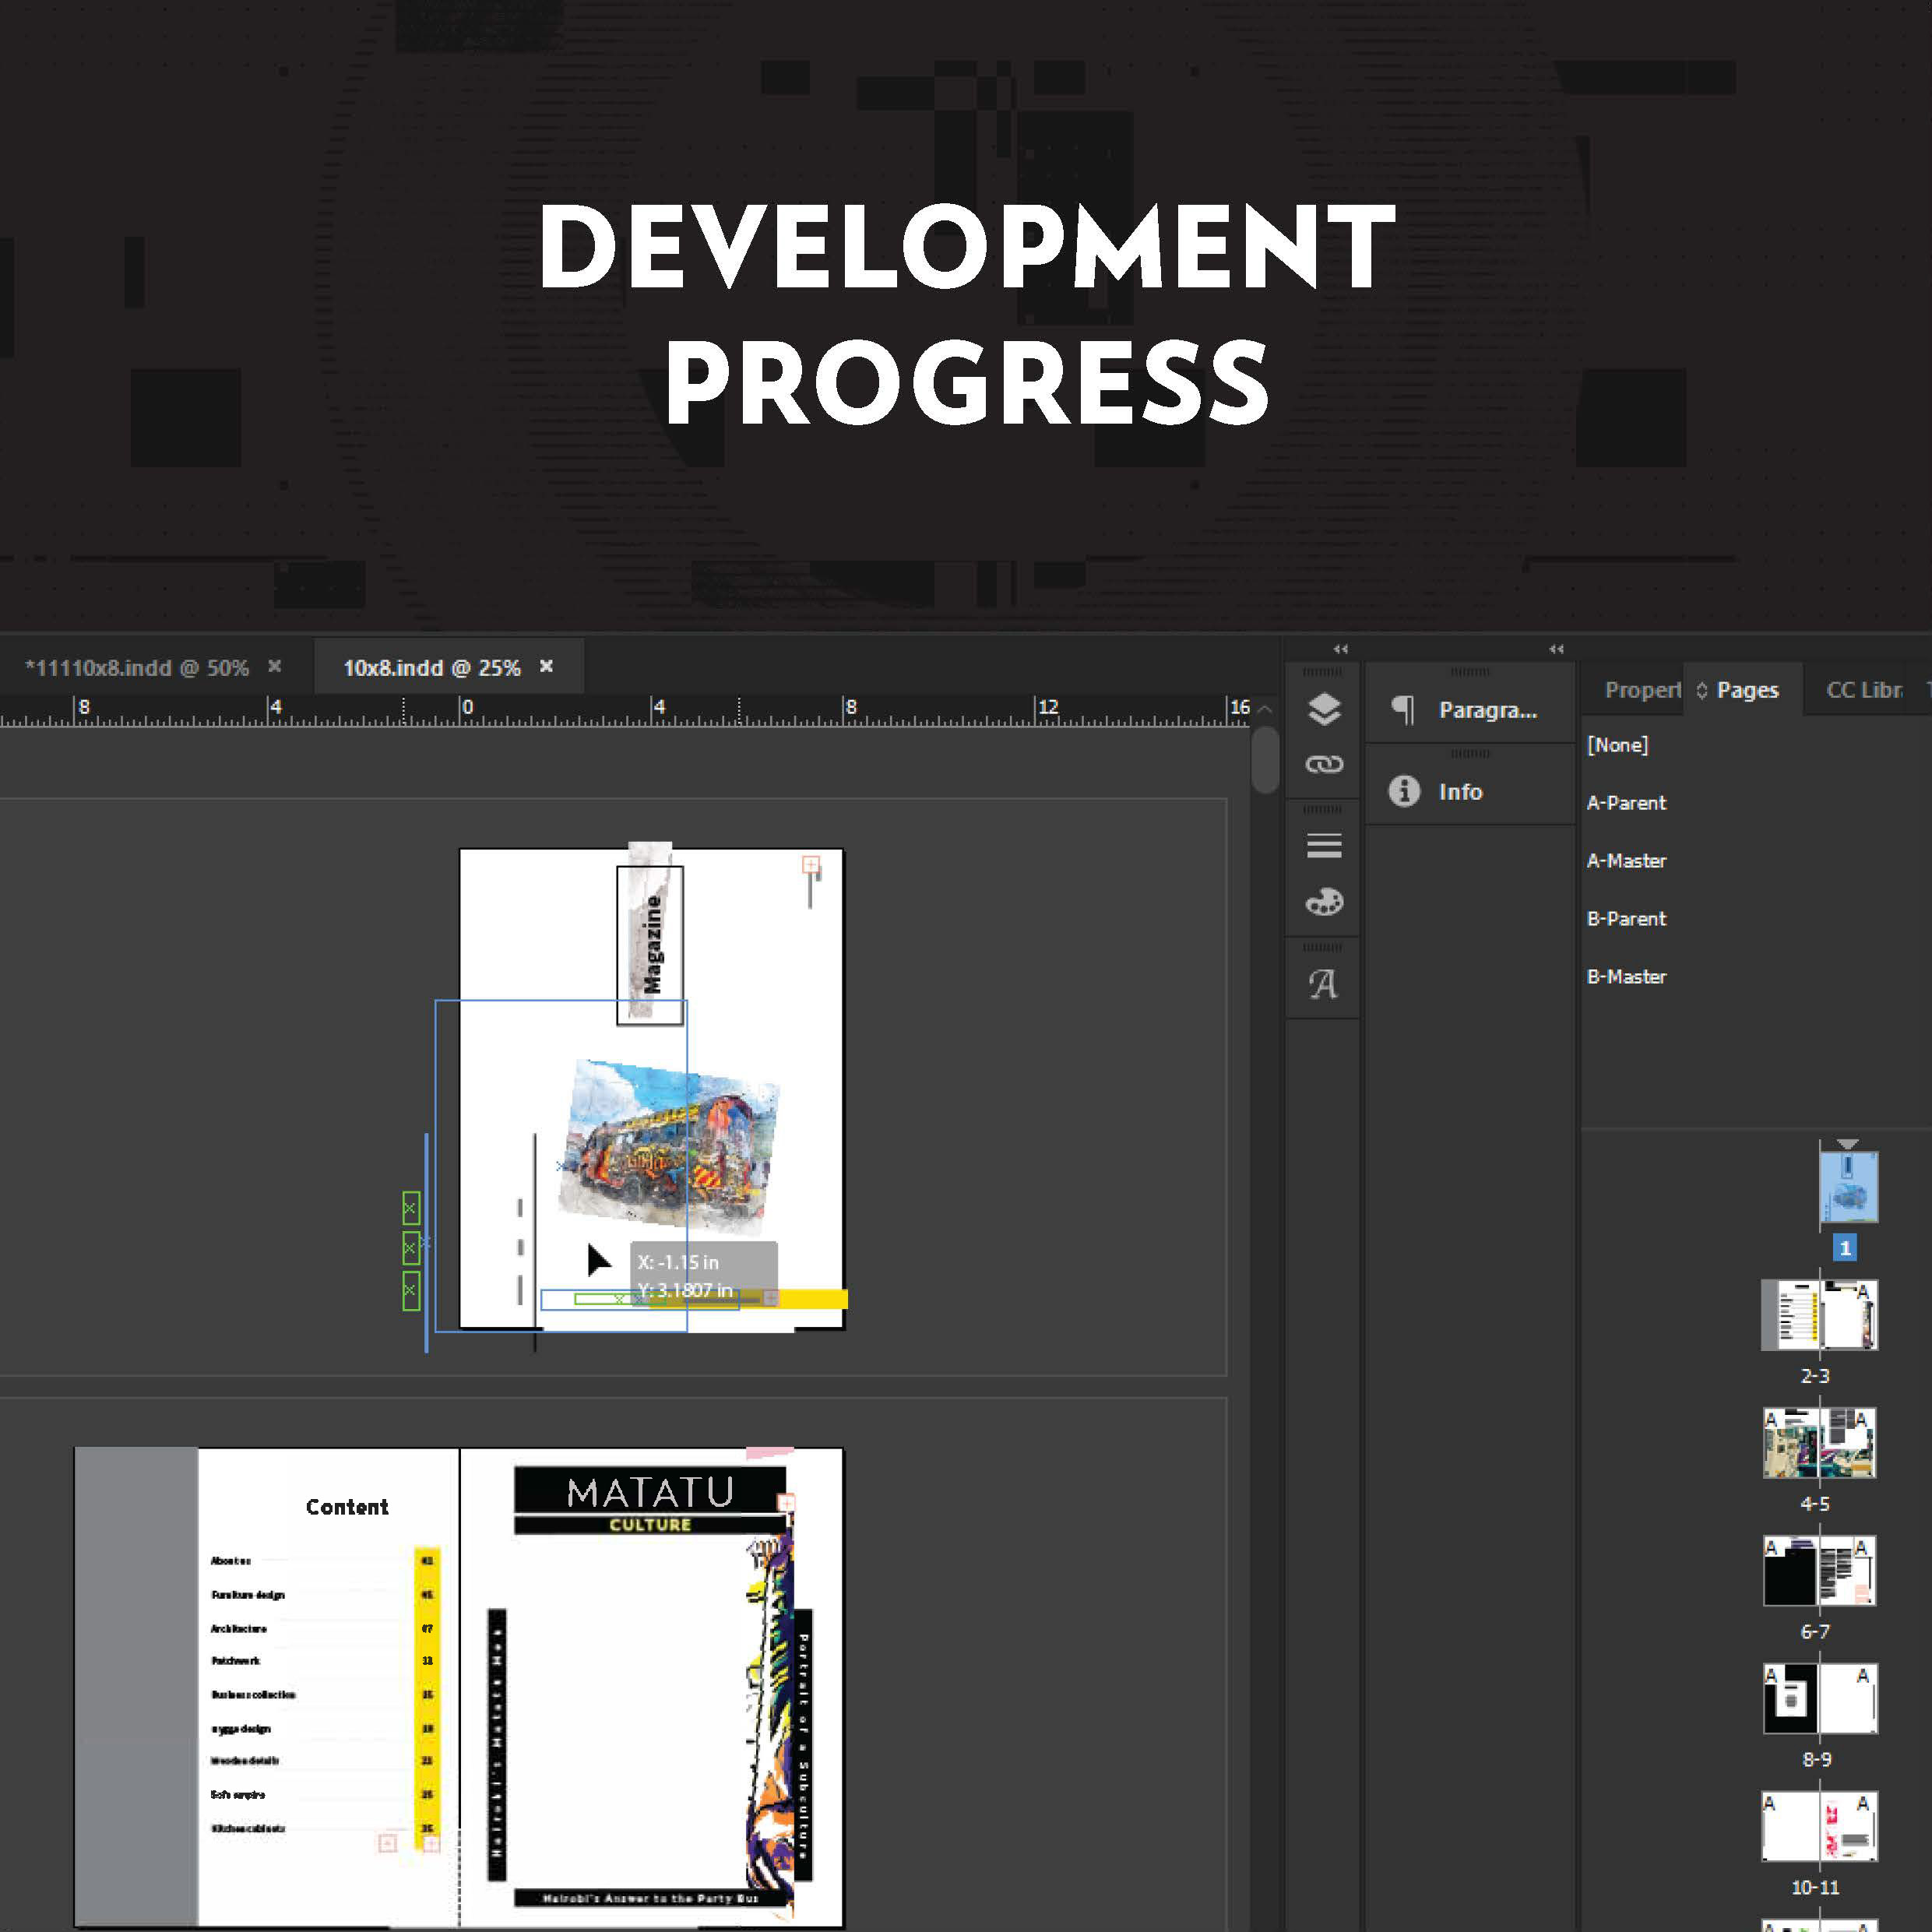The image size is (1932, 1932).
Task: Click the Content heading on page 2
Action: (347, 1507)
